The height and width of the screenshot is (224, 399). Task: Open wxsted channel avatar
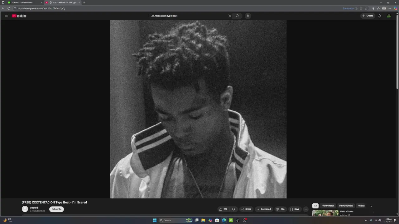pyautogui.click(x=25, y=209)
